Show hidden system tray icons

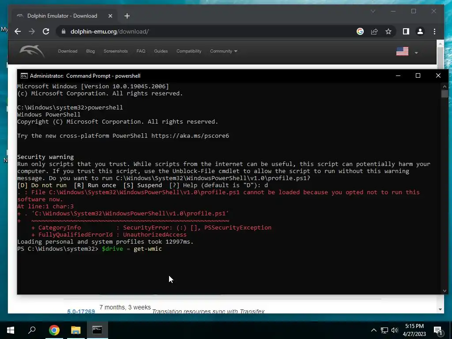click(x=373, y=330)
